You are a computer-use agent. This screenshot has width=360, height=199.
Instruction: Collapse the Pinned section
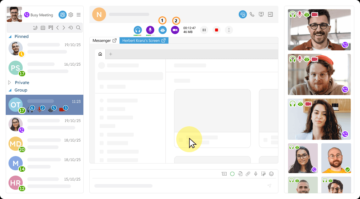click(x=10, y=37)
